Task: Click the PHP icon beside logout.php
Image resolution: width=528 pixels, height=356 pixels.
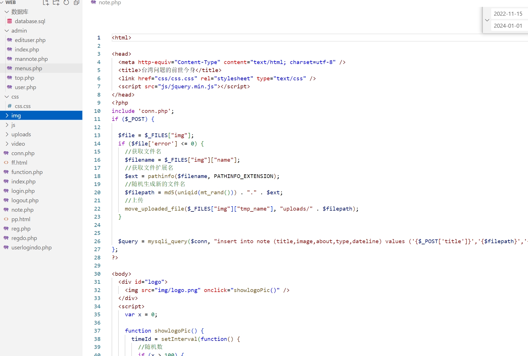Action: click(x=6, y=200)
